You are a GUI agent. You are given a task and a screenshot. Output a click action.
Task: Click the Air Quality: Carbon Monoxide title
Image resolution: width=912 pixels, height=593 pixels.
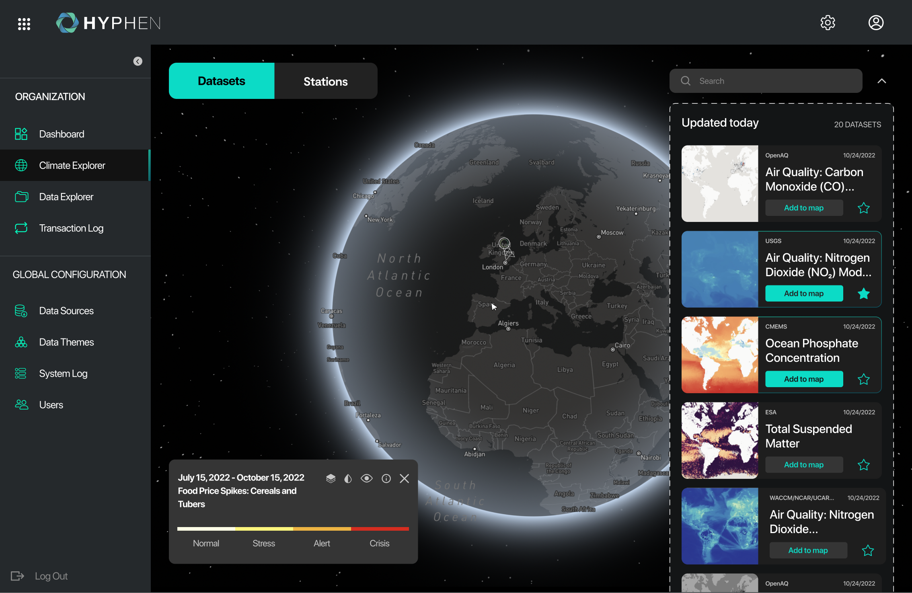814,179
